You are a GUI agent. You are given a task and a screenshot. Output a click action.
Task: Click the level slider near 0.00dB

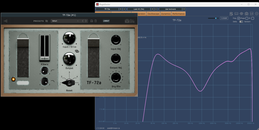coord(213,18)
